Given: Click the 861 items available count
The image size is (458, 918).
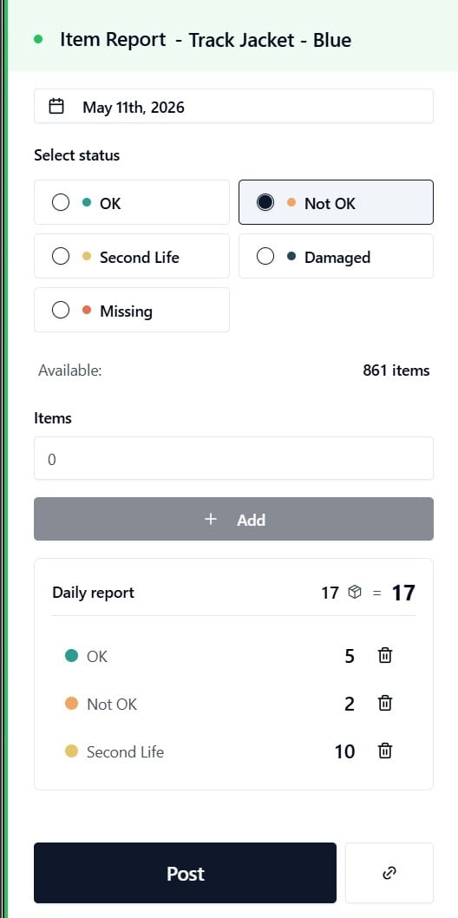Looking at the screenshot, I should click(396, 370).
